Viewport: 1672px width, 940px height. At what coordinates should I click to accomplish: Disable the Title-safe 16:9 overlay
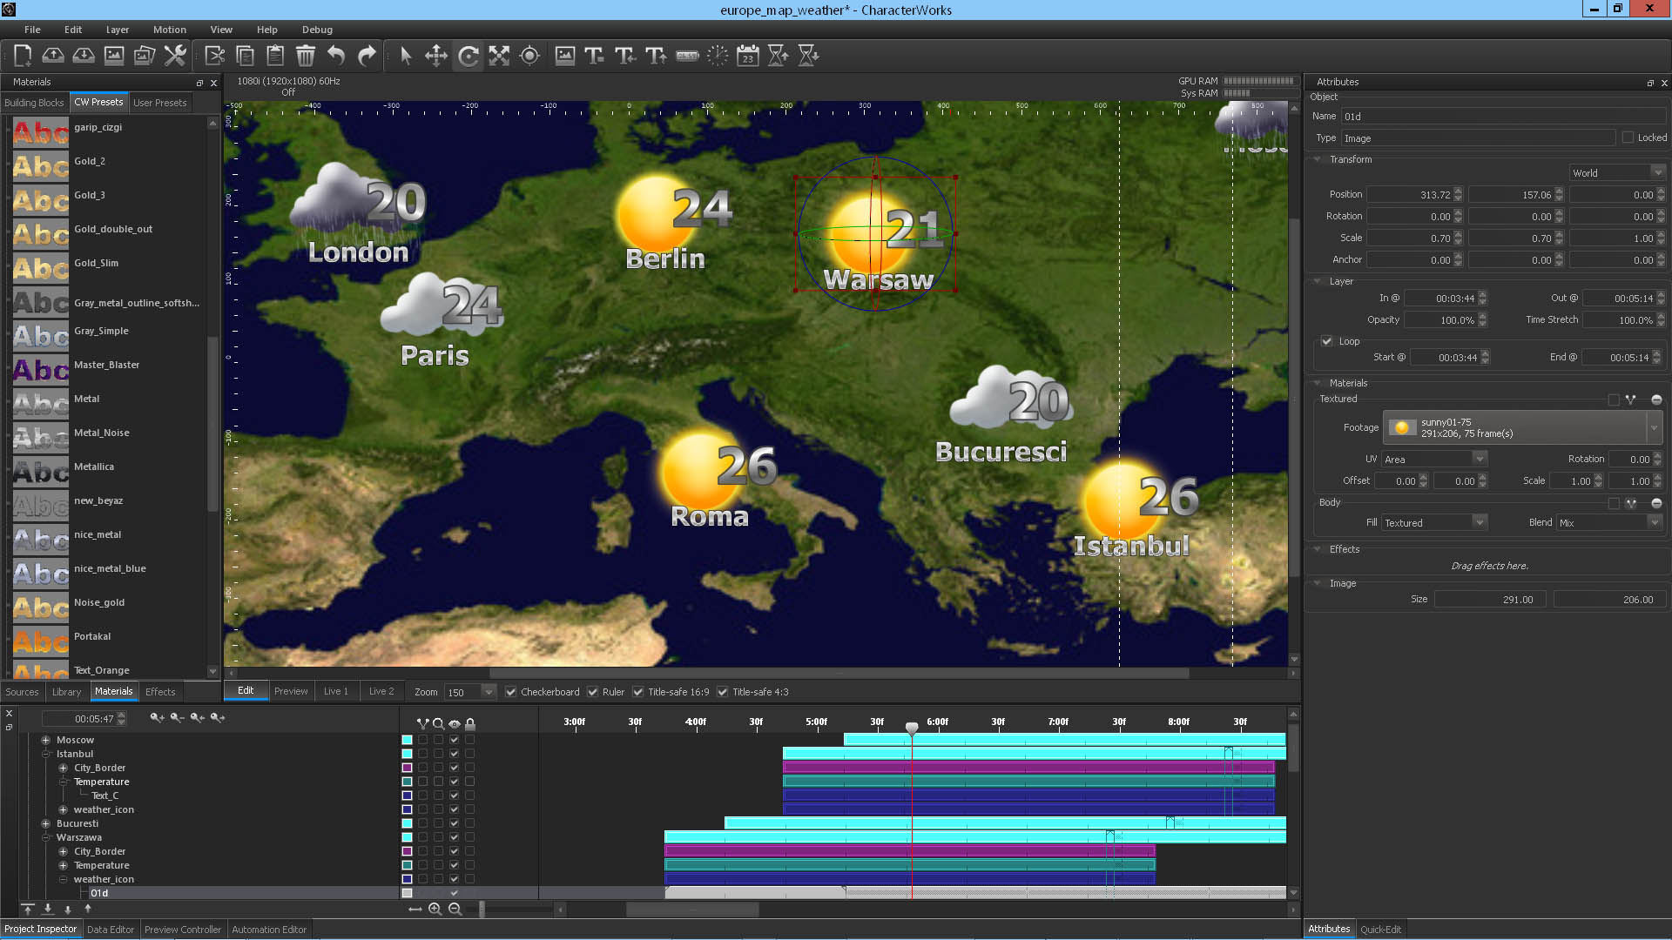tap(638, 692)
